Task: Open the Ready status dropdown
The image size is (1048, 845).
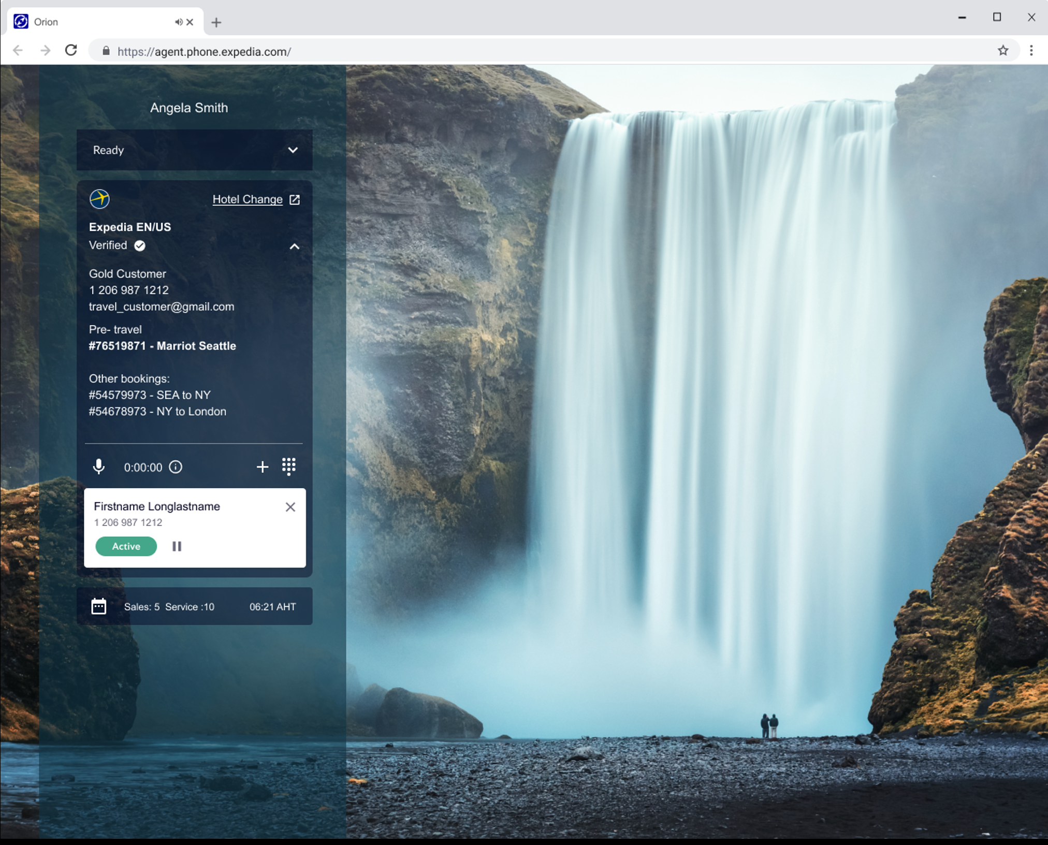Action: point(195,150)
